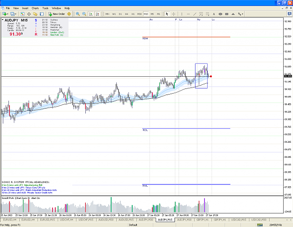Click the Default profile in status bar
Viewport: 293px width, 227px height.
(x=133, y=225)
